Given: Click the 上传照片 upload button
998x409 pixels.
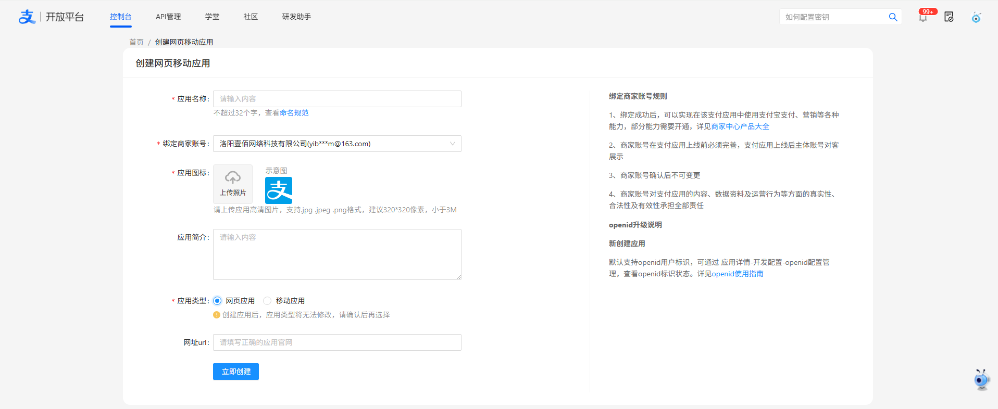Looking at the screenshot, I should [233, 184].
